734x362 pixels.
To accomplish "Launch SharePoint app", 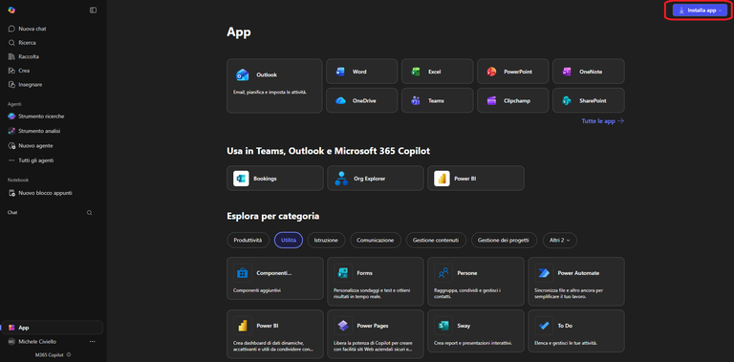I will click(589, 100).
